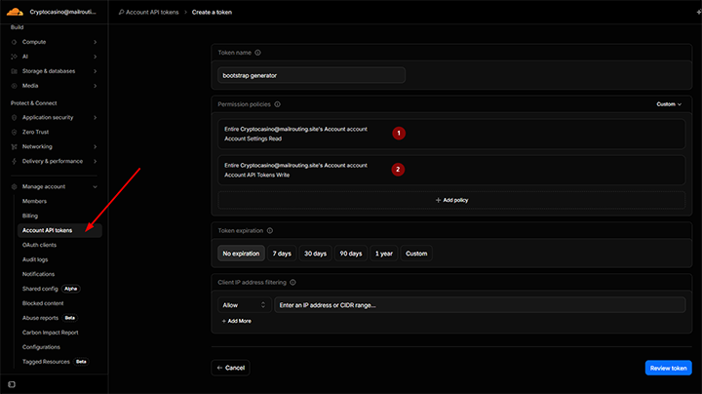Click the Storage & databases icon
The width and height of the screenshot is (702, 394).
pyautogui.click(x=14, y=71)
